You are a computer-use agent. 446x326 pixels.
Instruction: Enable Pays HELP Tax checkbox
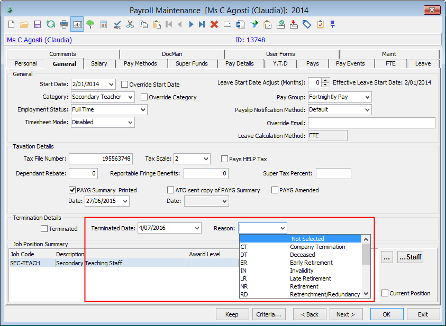click(x=224, y=159)
